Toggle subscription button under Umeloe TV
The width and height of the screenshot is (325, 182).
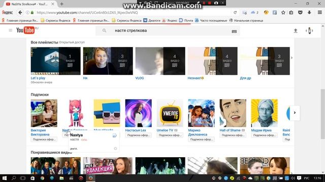click(x=170, y=135)
